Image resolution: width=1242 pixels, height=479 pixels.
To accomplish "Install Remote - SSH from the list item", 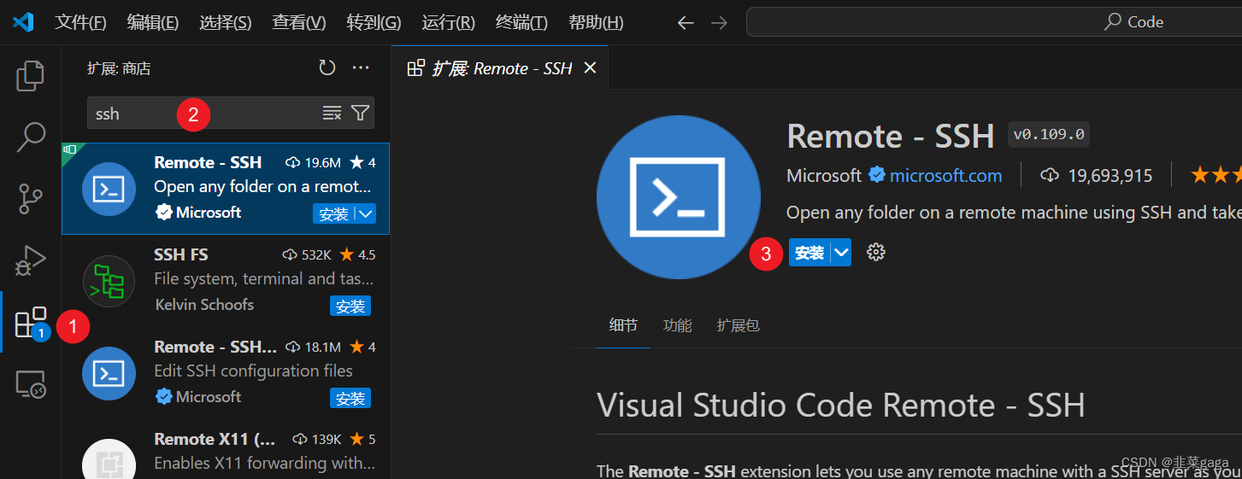I will (x=333, y=213).
